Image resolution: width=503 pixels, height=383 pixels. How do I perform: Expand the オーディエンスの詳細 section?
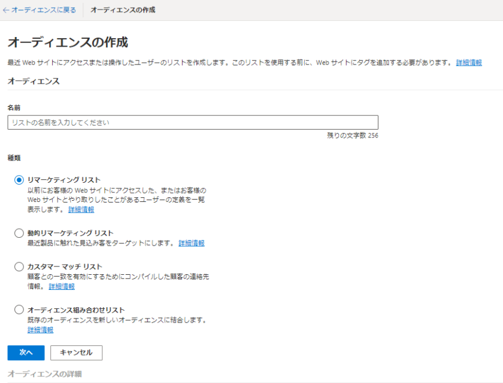click(44, 374)
